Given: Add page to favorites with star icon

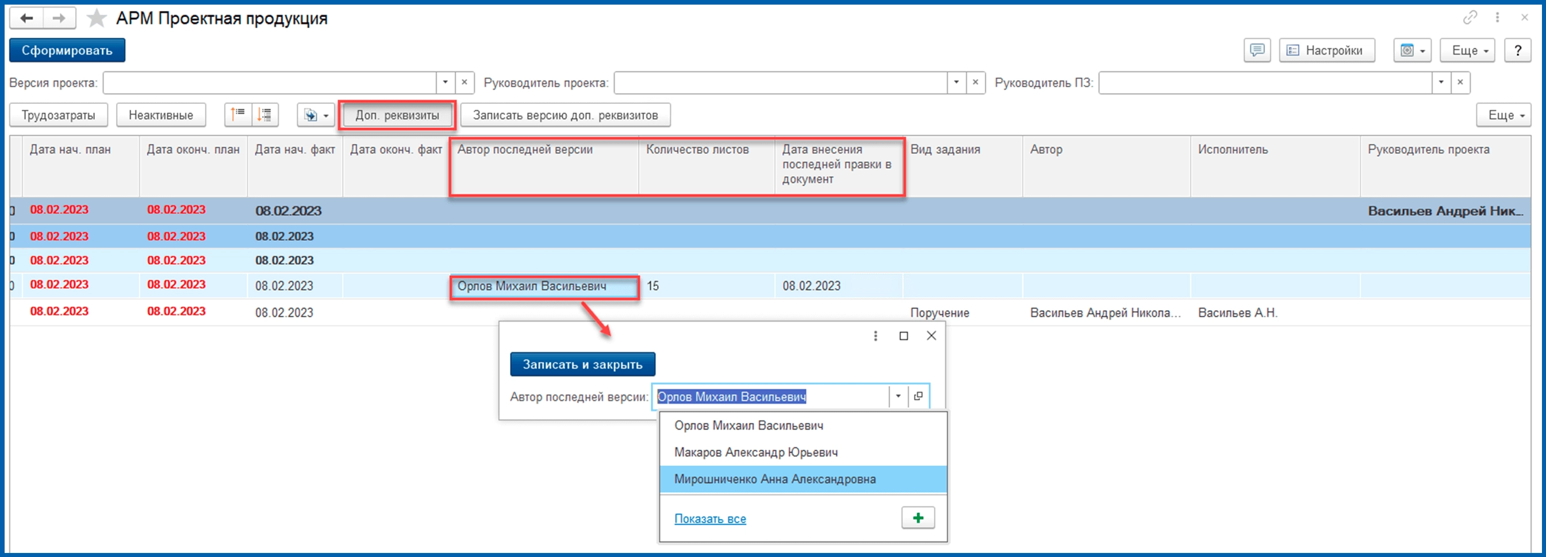Looking at the screenshot, I should tap(96, 18).
